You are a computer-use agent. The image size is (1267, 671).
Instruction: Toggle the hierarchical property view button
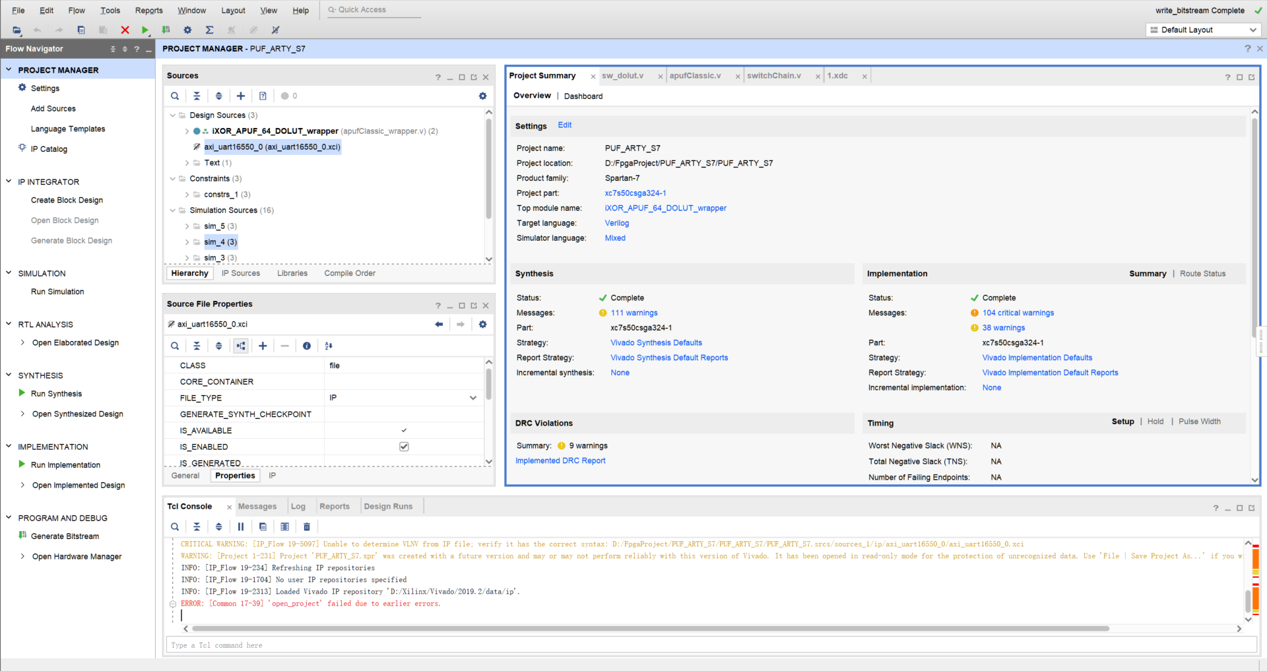click(241, 346)
